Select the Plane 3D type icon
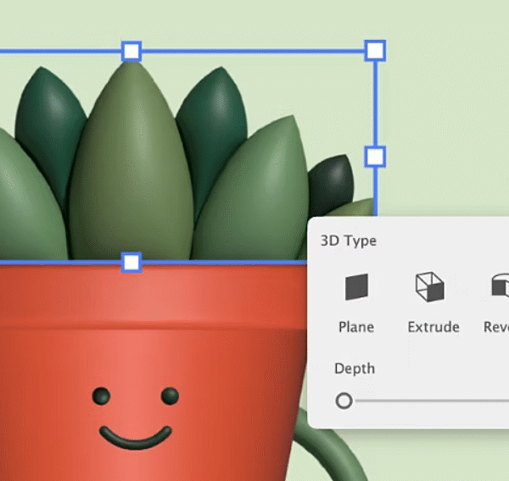 356,287
